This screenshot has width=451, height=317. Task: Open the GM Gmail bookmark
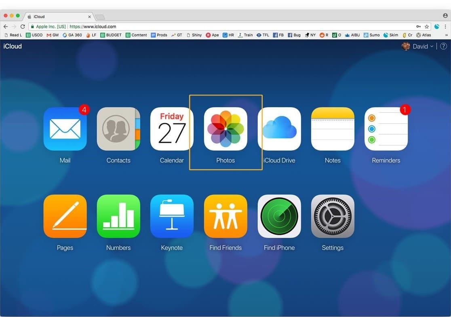pos(53,35)
